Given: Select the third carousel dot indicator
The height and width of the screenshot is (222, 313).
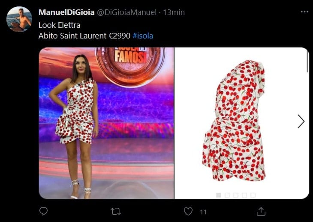Looking at the screenshot, I should [x=236, y=195].
